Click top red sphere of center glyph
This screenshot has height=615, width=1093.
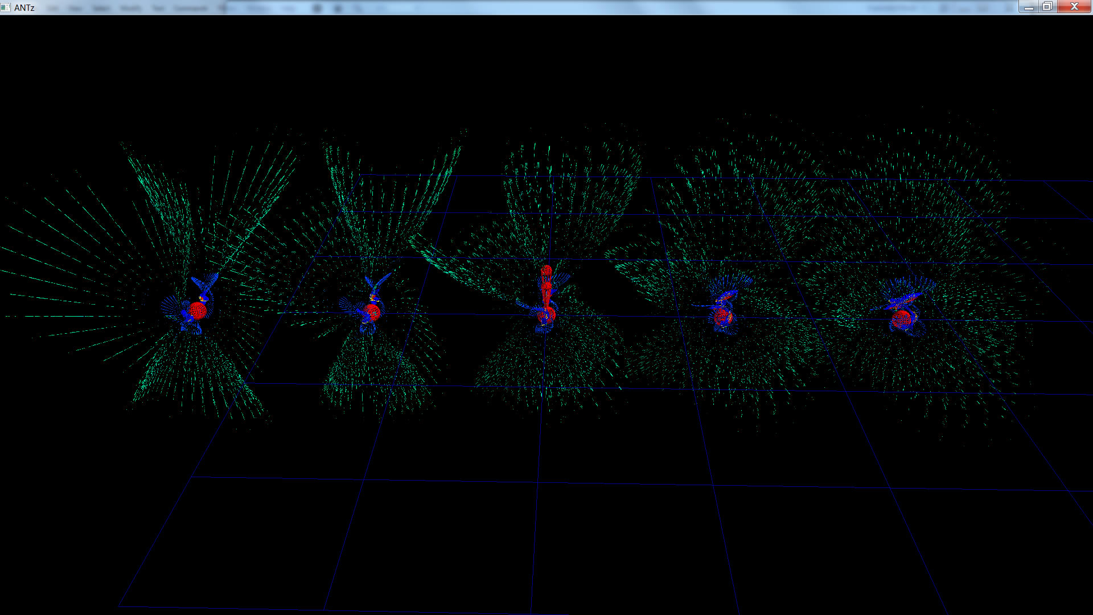point(547,271)
